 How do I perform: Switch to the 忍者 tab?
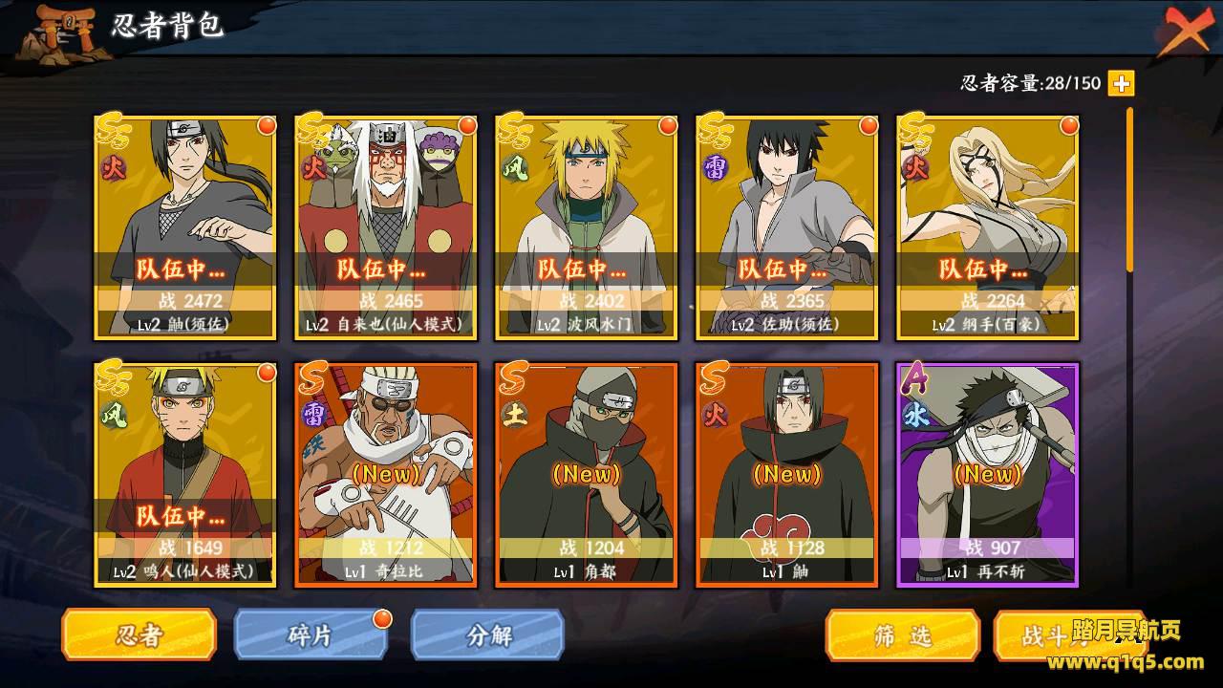[139, 635]
